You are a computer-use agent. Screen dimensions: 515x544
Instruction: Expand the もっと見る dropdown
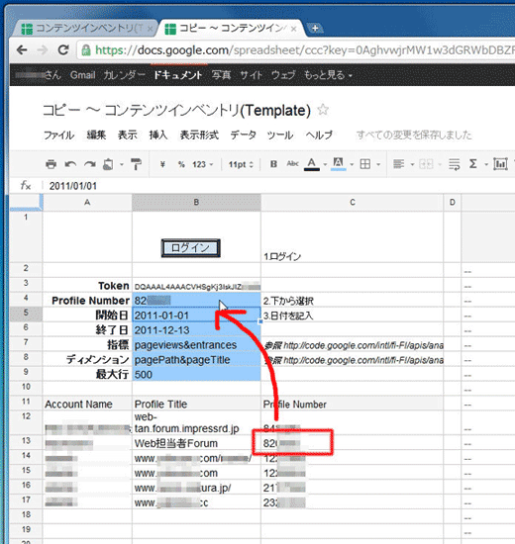pyautogui.click(x=328, y=75)
